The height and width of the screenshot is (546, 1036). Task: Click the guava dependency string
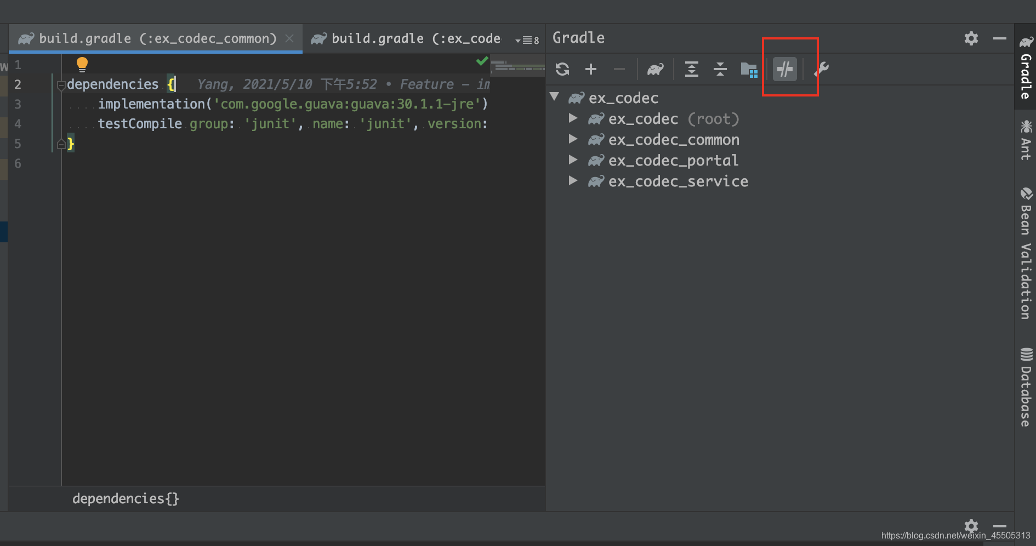[x=347, y=104]
